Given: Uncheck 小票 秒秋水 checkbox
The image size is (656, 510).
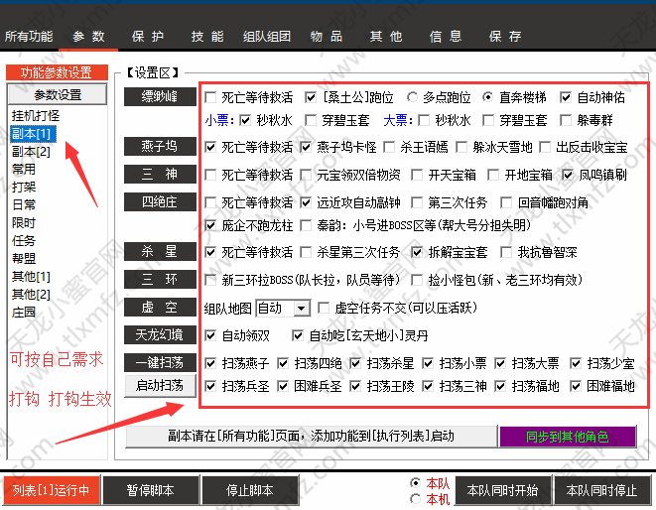Looking at the screenshot, I should pos(245,121).
